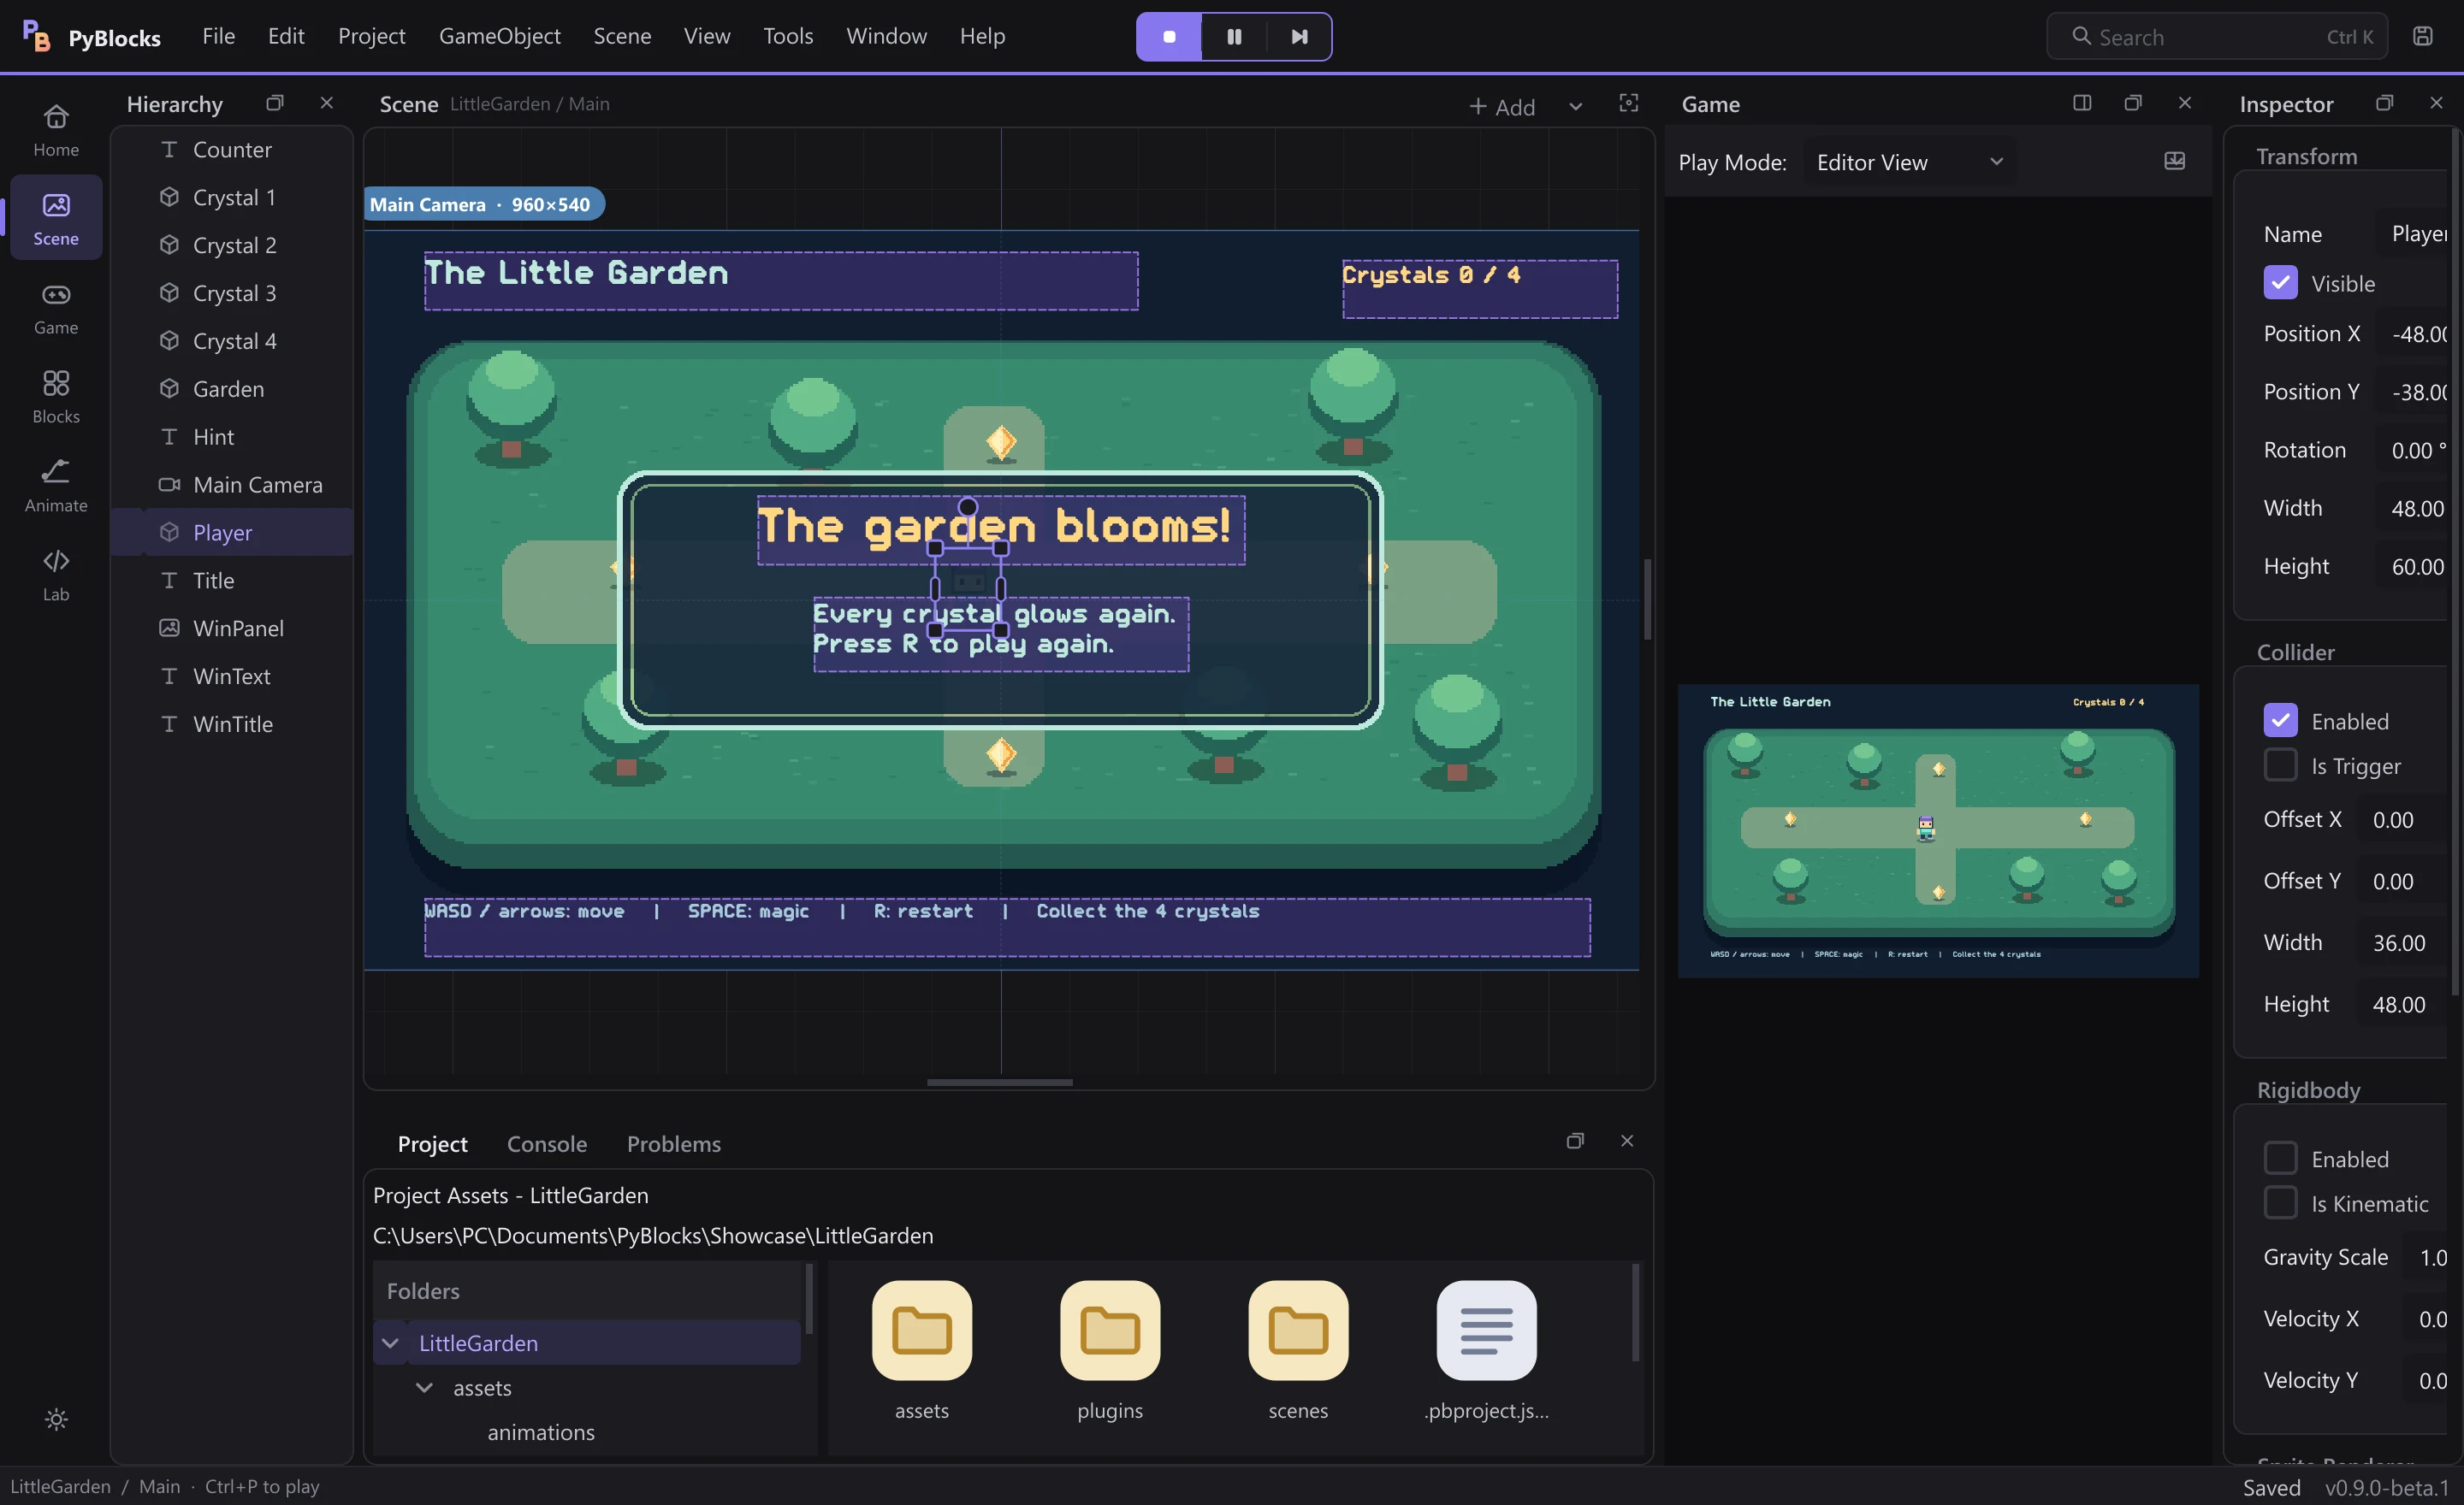Open the Tools menu

click(x=788, y=36)
